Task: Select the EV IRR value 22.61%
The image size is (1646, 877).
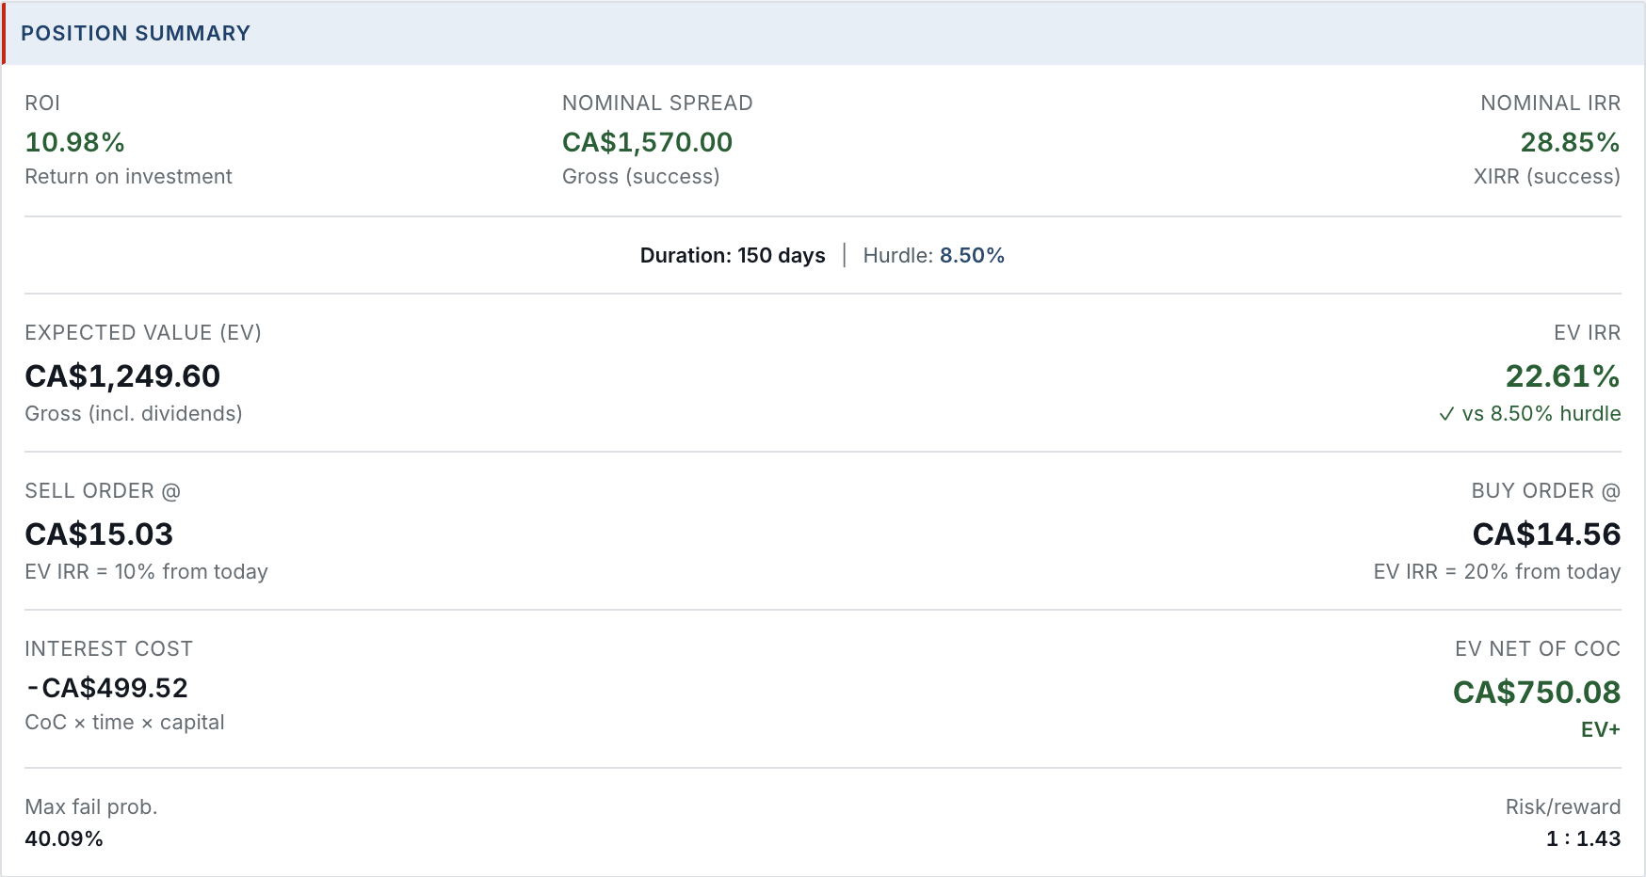Action: point(1563,376)
